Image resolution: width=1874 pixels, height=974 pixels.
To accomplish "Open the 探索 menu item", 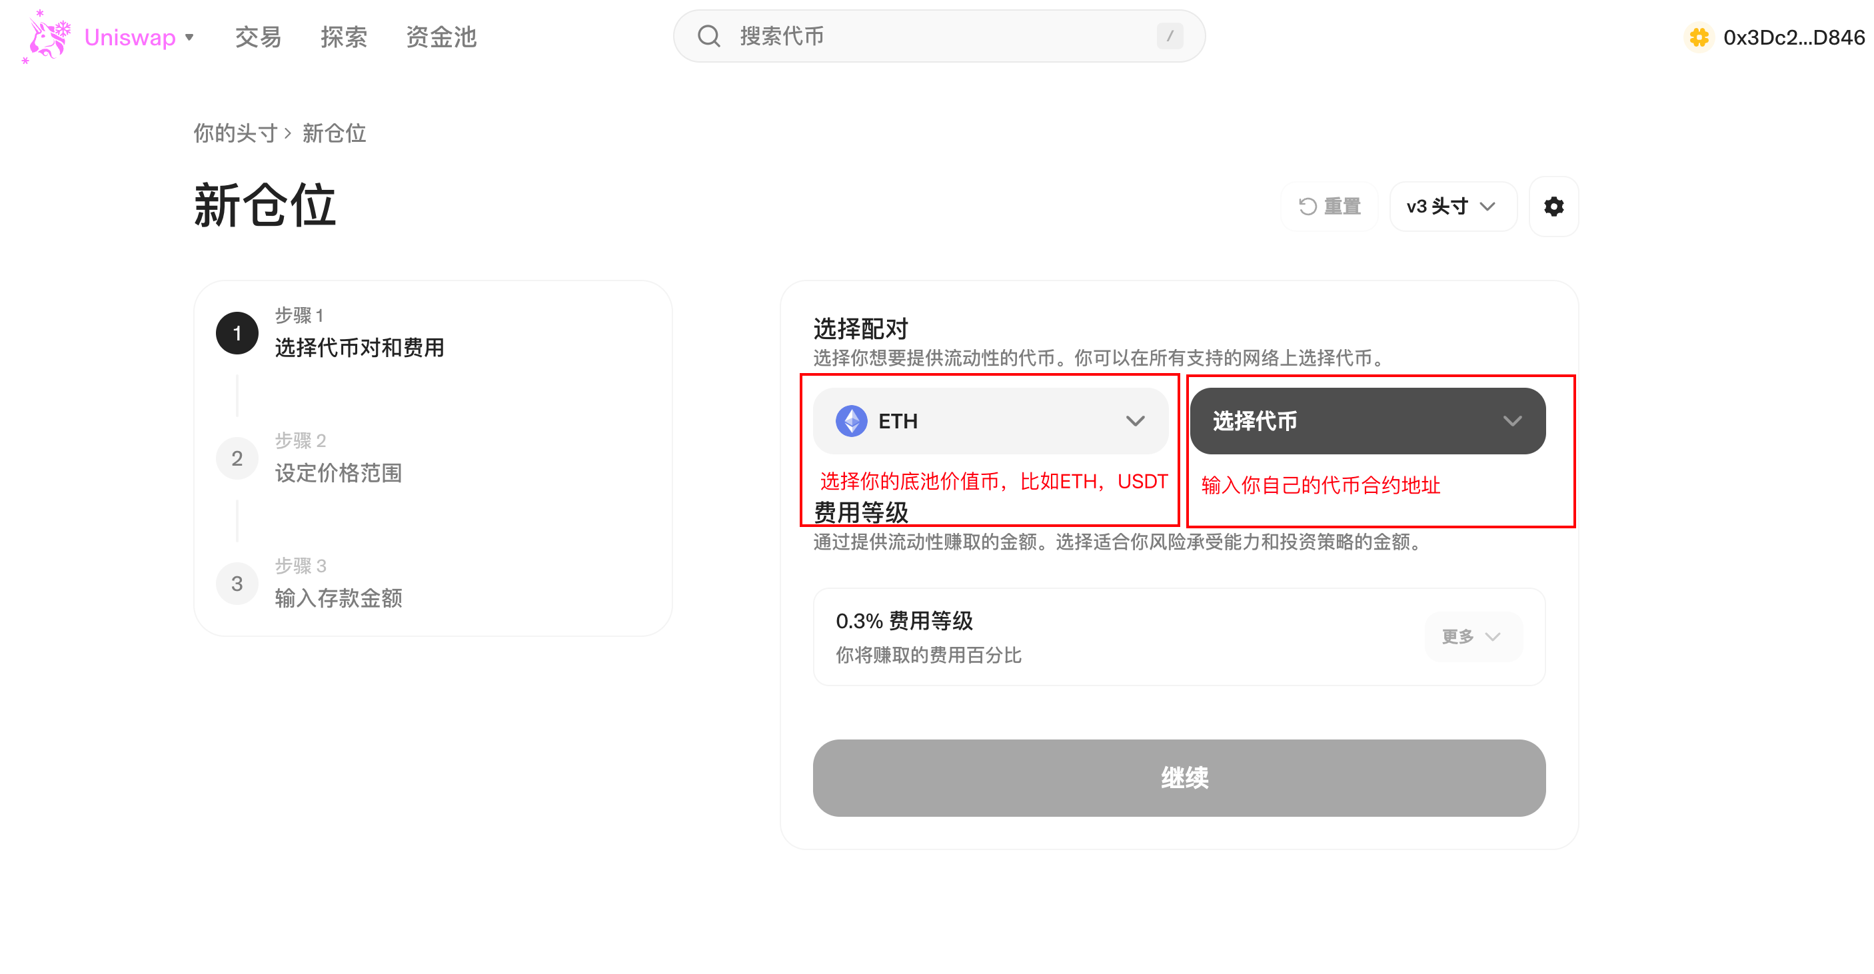I will tap(343, 37).
